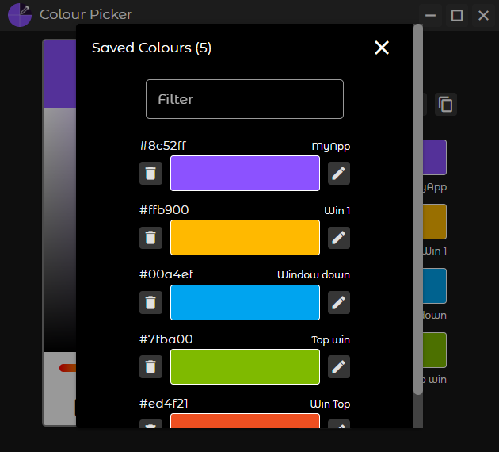Pick the blue #00a4ef swatch
The height and width of the screenshot is (452, 499).
pyautogui.click(x=245, y=302)
